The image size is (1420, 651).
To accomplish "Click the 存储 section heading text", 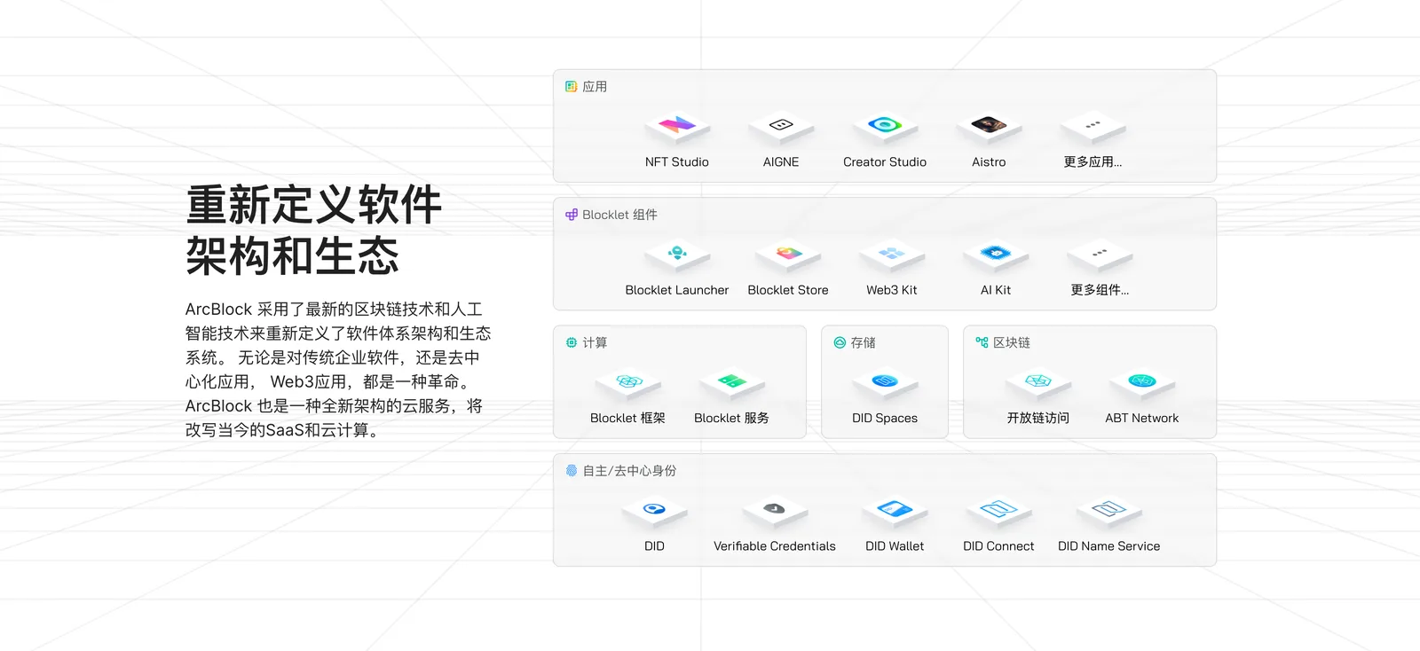I will click(x=863, y=342).
